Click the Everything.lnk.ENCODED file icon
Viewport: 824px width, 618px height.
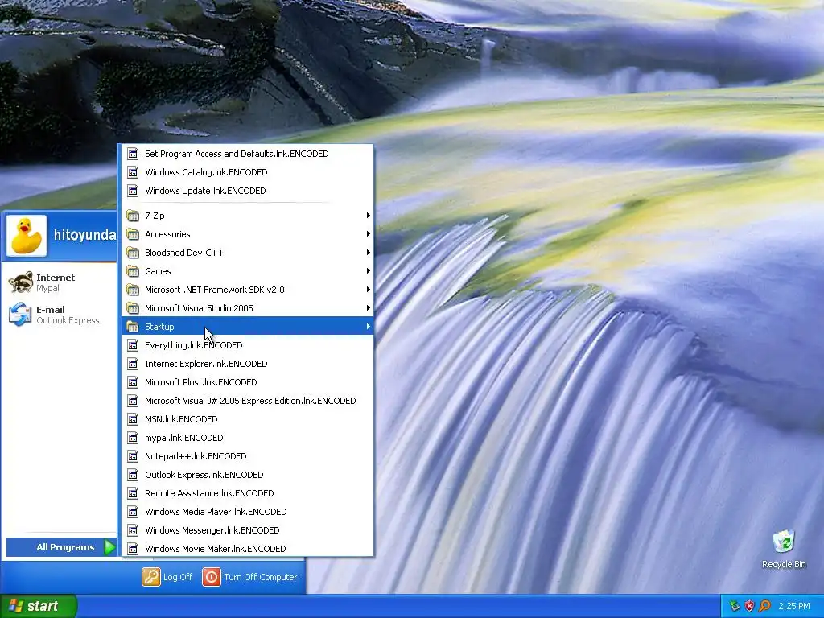click(x=133, y=344)
